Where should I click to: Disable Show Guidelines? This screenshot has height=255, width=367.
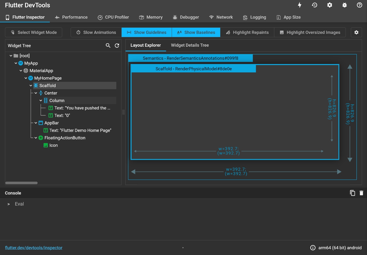pos(147,32)
